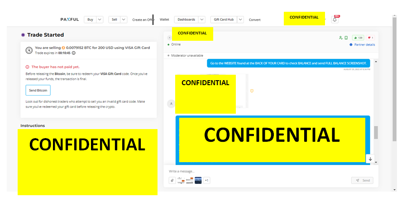Click the Send message button
Image resolution: width=411 pixels, height=202 pixels.
click(362, 181)
